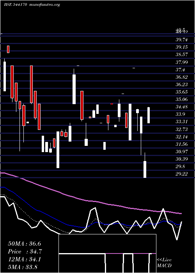Screen dimensions: 195x273
Task: Click the pink 50MA line's right end
Action: pos(181,213)
